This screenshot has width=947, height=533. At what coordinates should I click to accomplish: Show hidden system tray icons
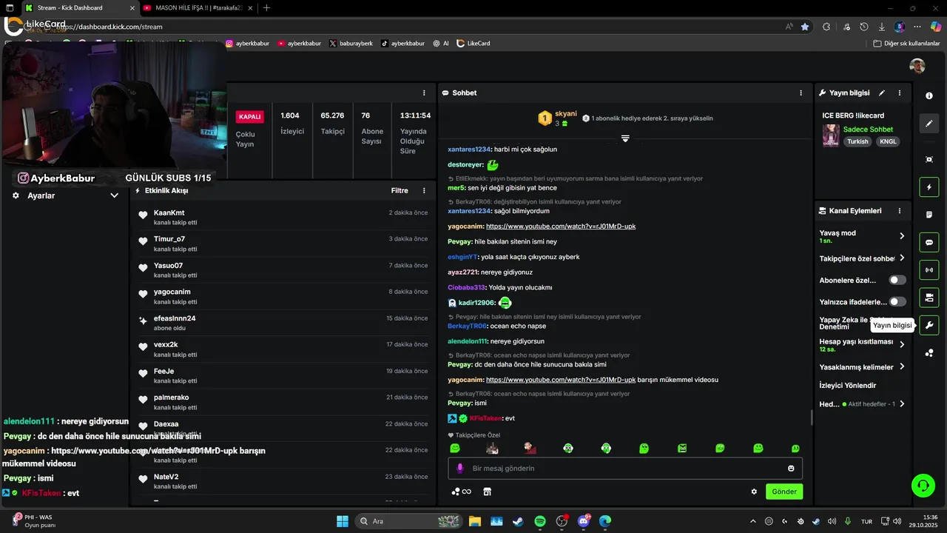click(753, 521)
